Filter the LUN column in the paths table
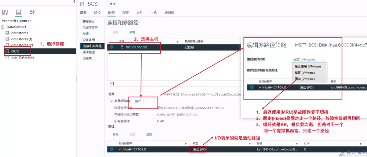 coord(360,143)
